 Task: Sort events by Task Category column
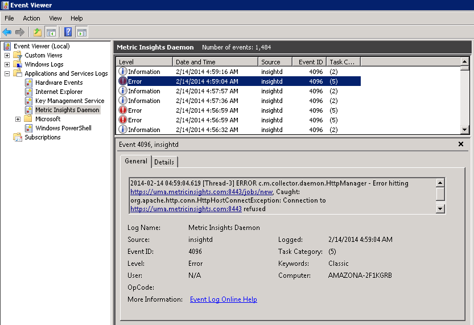pyautogui.click(x=344, y=61)
